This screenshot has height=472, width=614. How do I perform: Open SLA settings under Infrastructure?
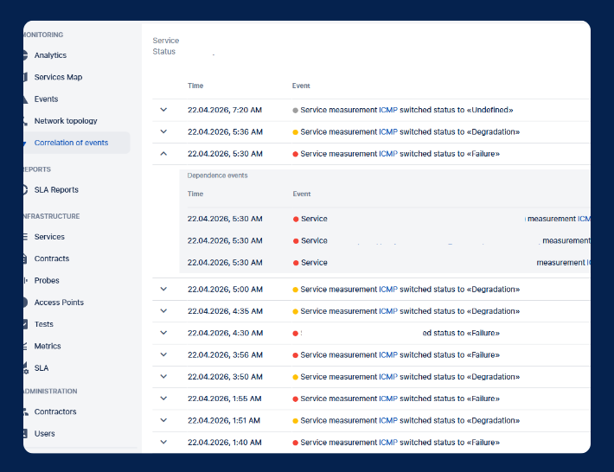42,368
